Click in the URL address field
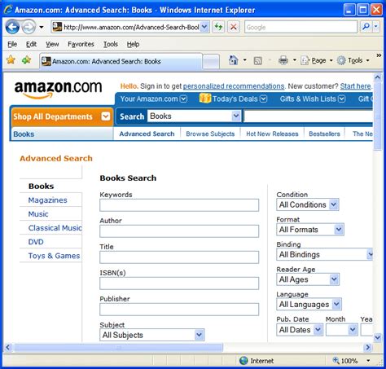Screen dimensions: 386x369 (131, 27)
